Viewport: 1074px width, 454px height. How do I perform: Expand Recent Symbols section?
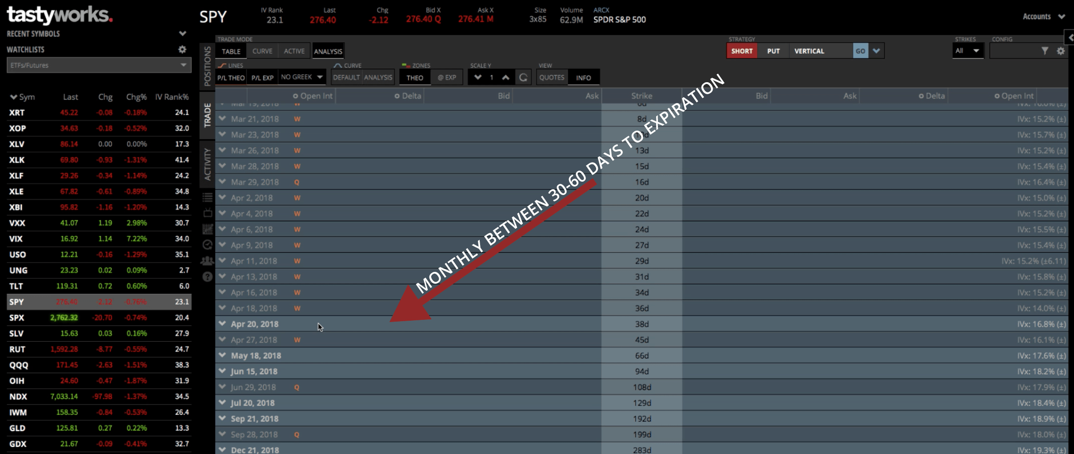click(x=182, y=33)
